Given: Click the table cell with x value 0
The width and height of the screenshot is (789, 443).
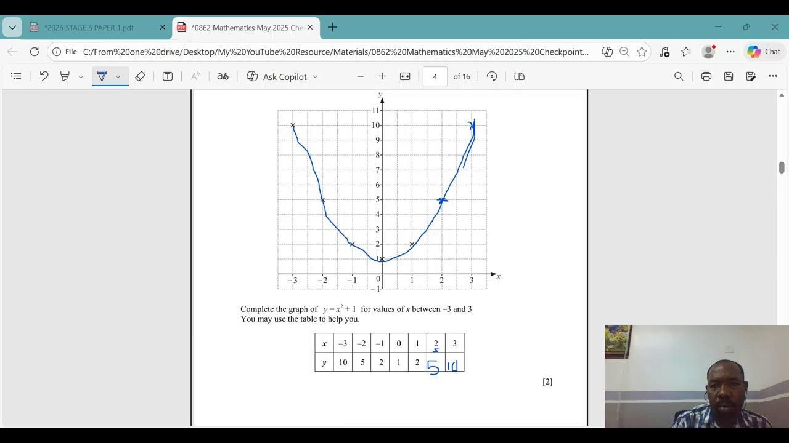Looking at the screenshot, I should (399, 343).
